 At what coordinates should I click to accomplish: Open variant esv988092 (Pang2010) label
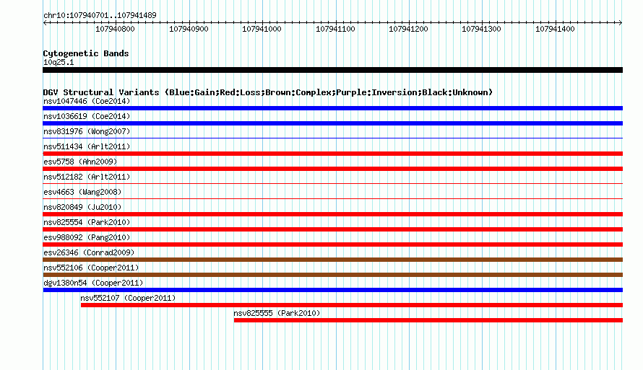click(87, 237)
